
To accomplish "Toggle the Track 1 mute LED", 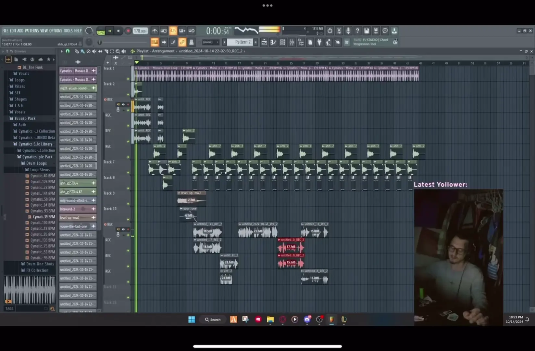I will [128, 79].
